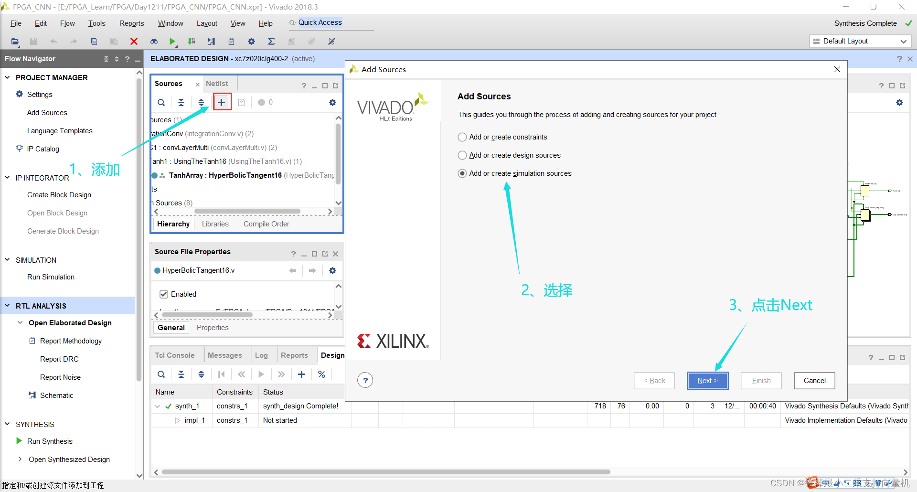Click the Run Synthesis toolbar icon
The height and width of the screenshot is (492, 917).
192,42
